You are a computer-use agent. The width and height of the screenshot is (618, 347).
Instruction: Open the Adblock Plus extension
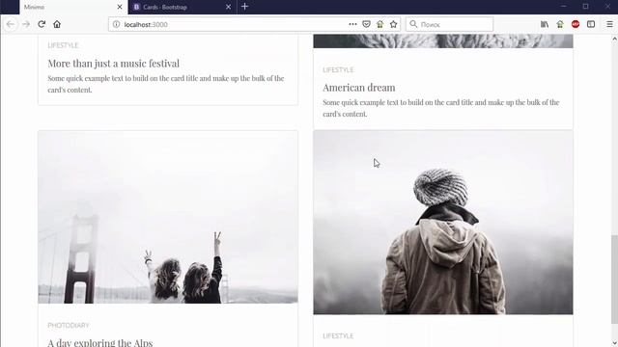(x=576, y=24)
